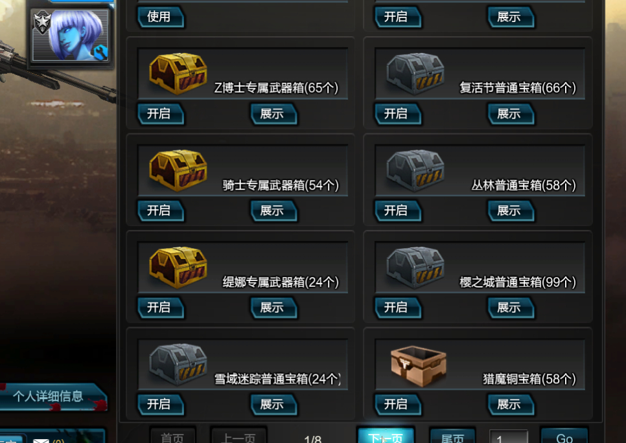Click the 缇娜专属武器箱 gold chest icon

(x=178, y=267)
